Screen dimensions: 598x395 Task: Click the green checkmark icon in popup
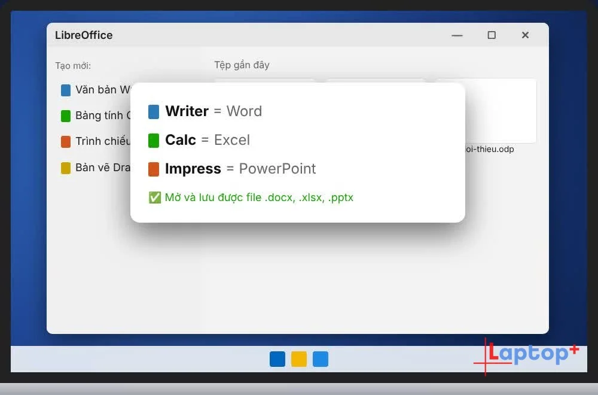[154, 197]
